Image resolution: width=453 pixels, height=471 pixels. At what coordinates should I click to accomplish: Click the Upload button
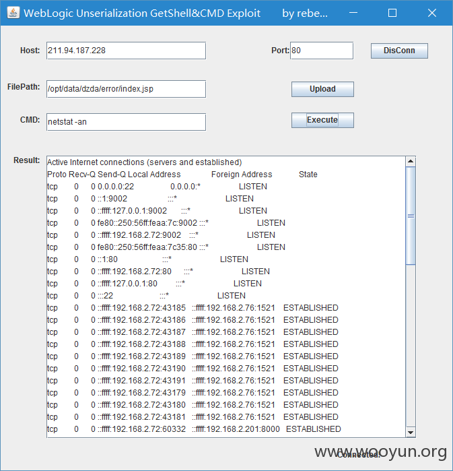pos(322,89)
